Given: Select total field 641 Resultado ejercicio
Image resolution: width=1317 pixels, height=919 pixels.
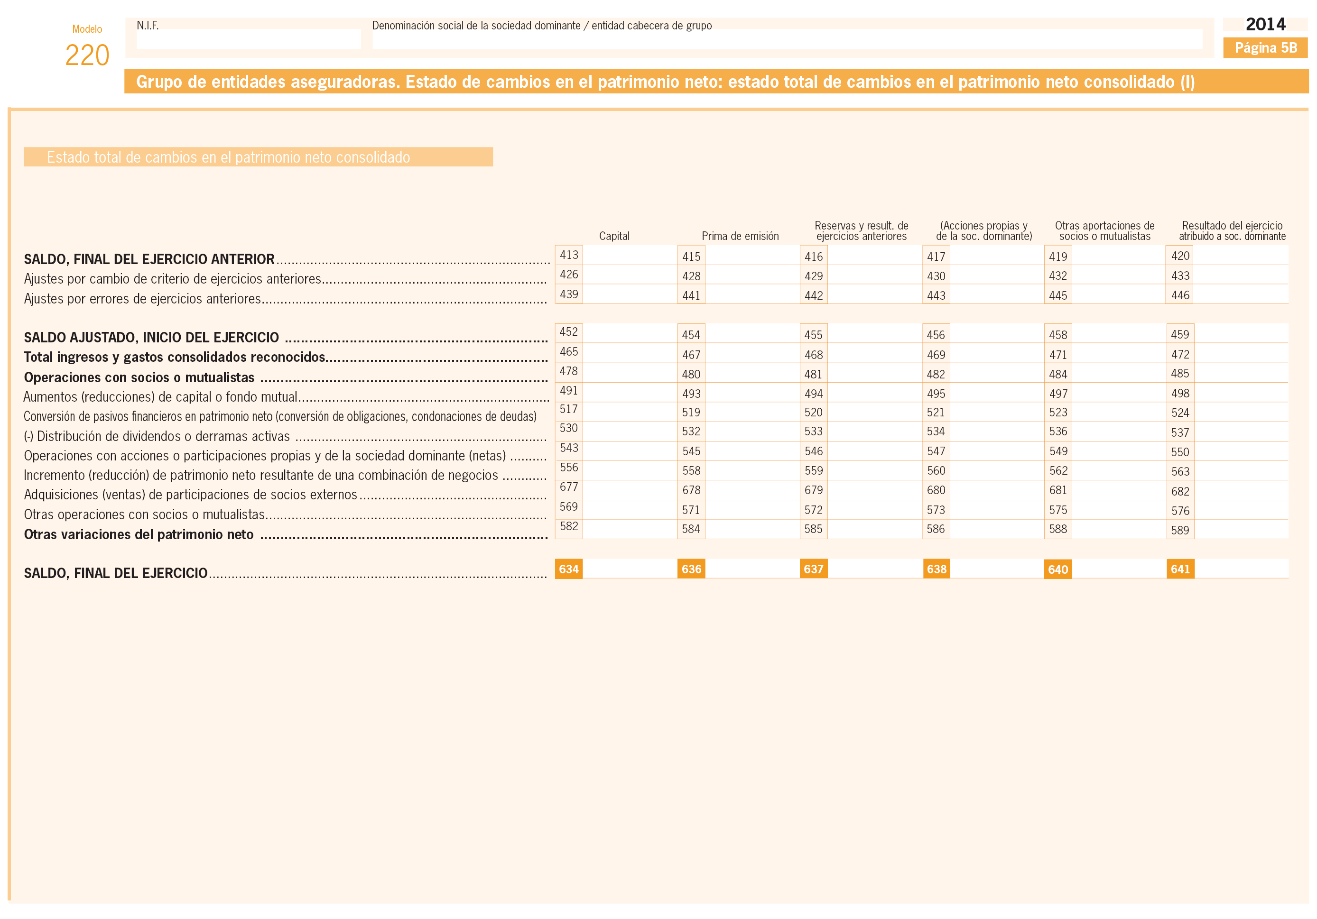Looking at the screenshot, I should pos(1241,569).
